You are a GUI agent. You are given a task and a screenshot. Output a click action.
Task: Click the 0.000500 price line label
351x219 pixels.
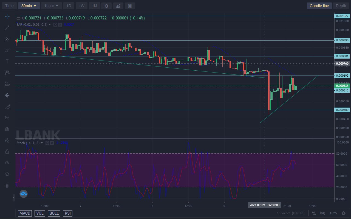click(342, 110)
